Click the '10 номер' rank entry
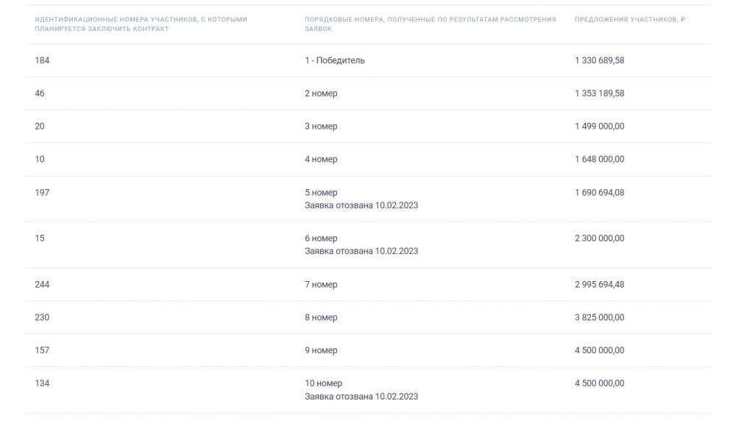The width and height of the screenshot is (736, 426). 323,383
